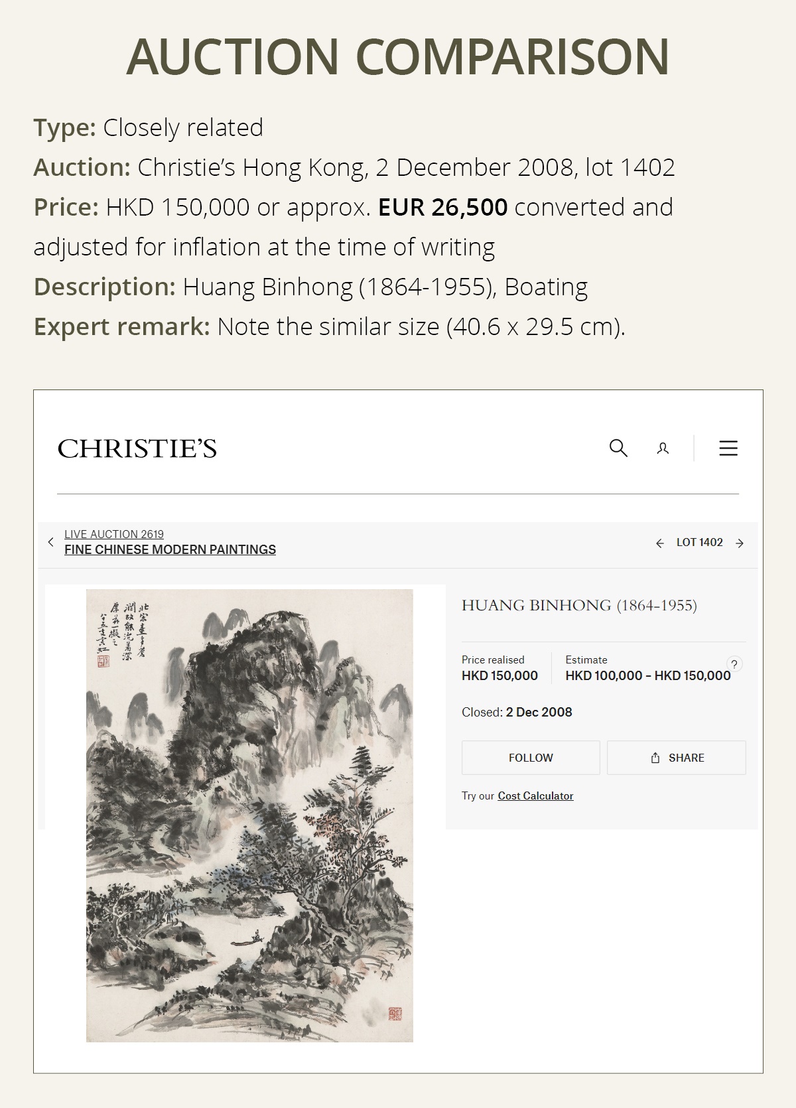This screenshot has height=1108, width=796.
Task: Click the back chevron beside the auction breadcrumb
Action: pyautogui.click(x=51, y=542)
